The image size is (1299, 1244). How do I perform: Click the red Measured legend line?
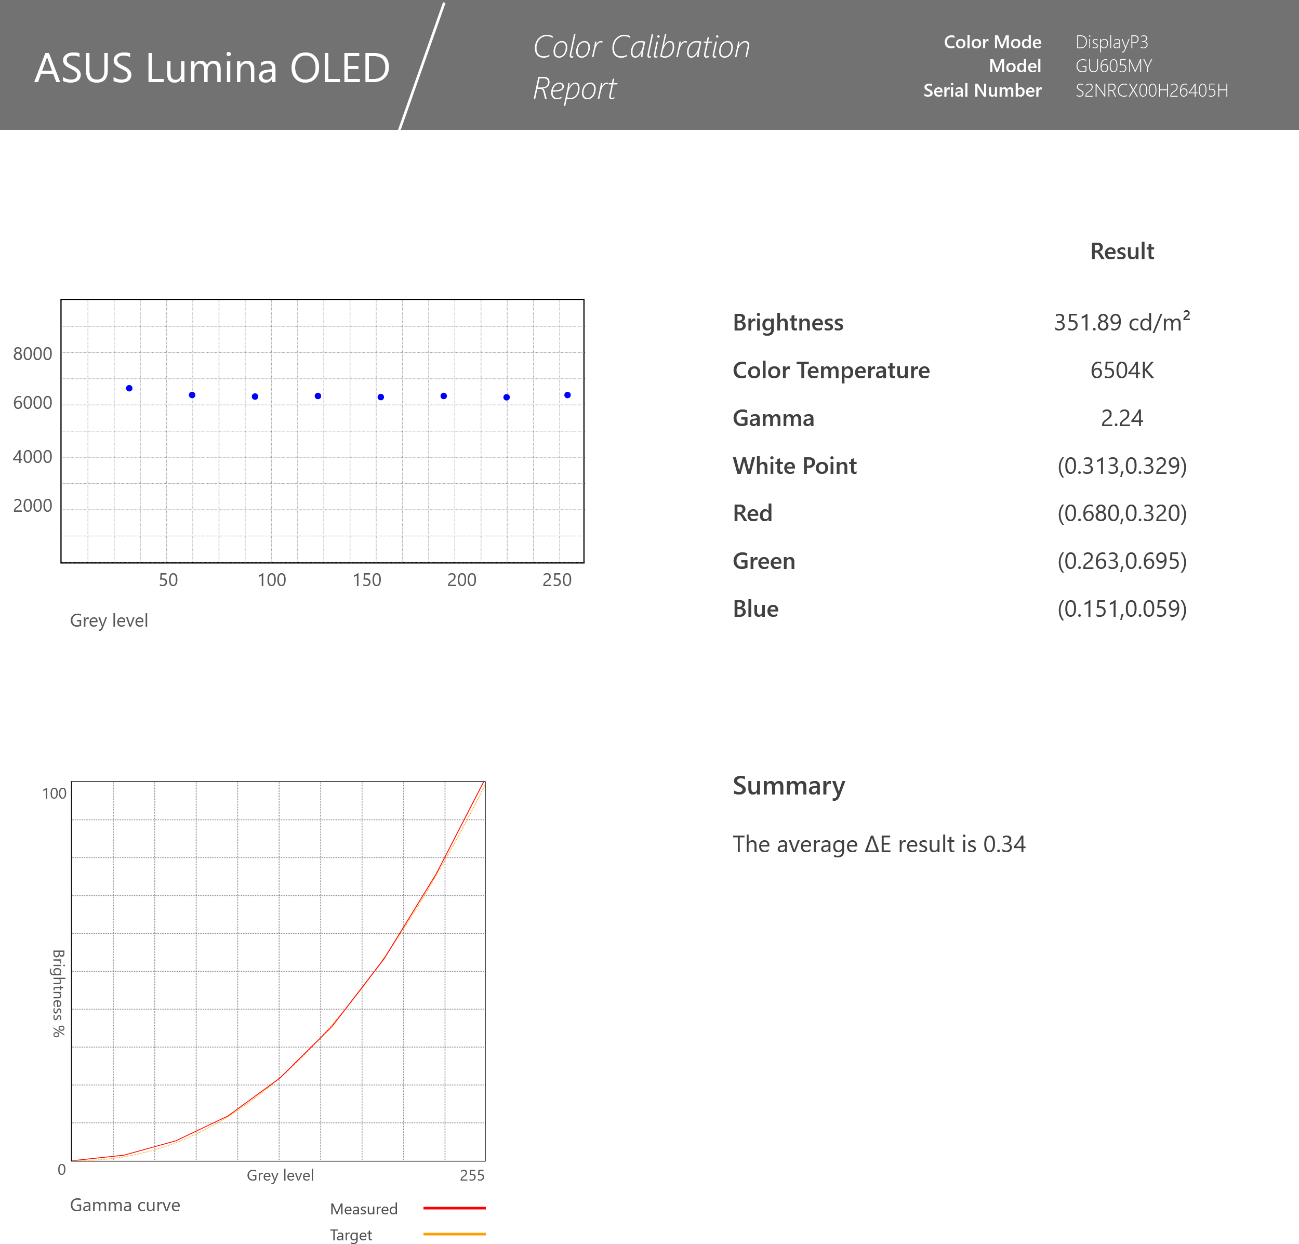coord(454,1208)
